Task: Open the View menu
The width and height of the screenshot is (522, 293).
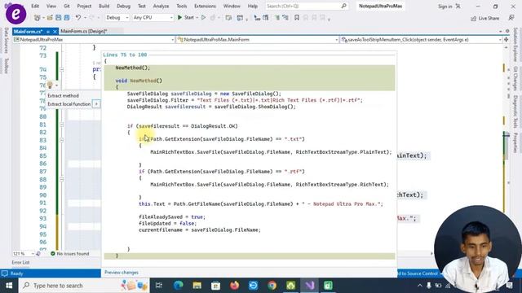Action: click(51, 6)
